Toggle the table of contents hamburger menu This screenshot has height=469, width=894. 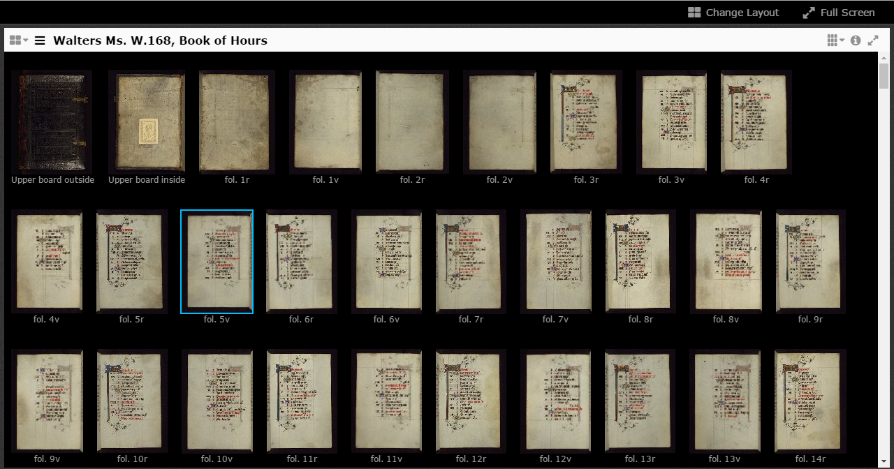coord(40,40)
